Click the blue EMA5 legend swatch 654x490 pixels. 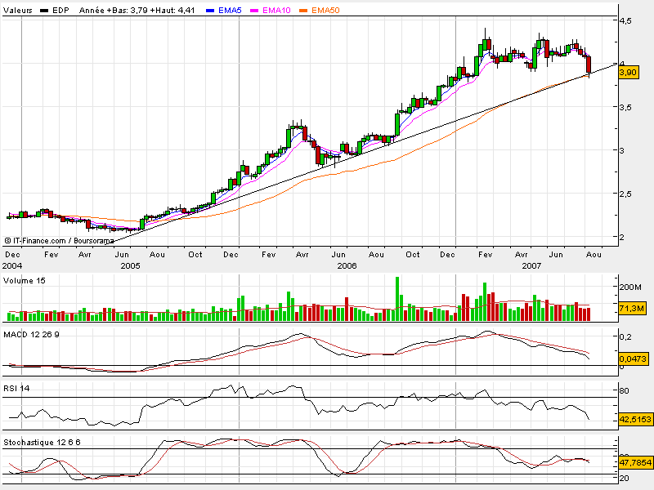click(210, 11)
